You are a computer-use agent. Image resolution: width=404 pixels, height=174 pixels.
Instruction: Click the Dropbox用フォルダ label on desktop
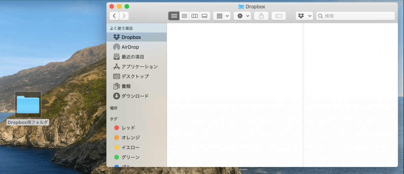point(28,122)
